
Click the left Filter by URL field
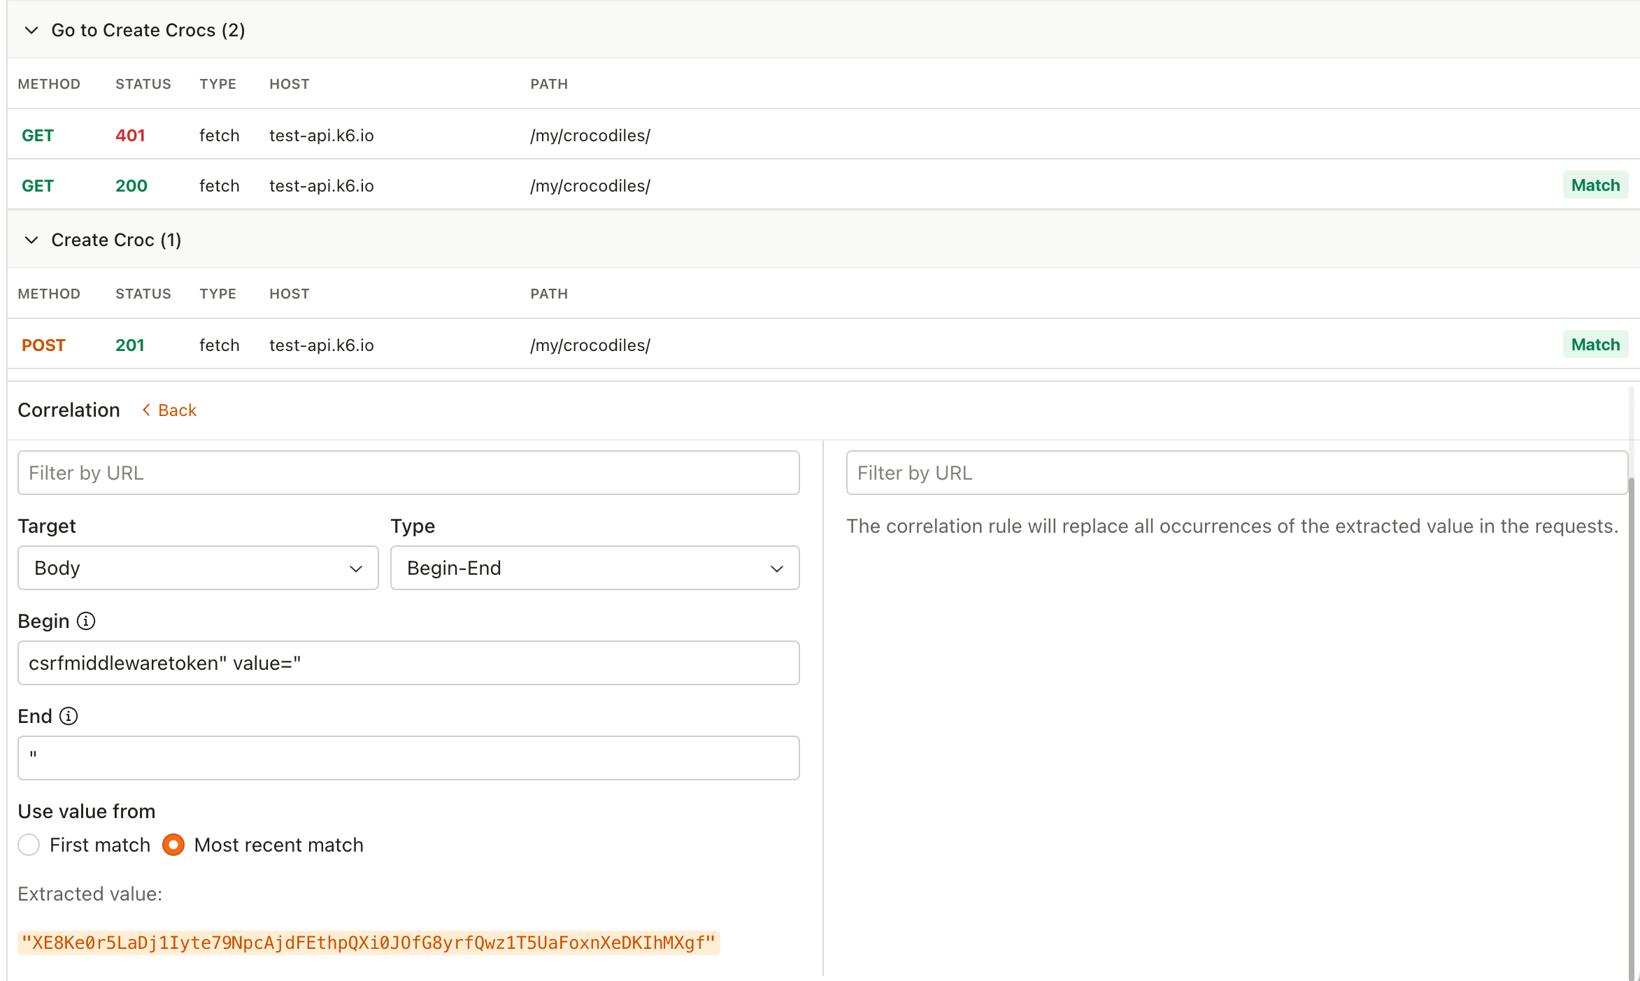click(x=408, y=473)
